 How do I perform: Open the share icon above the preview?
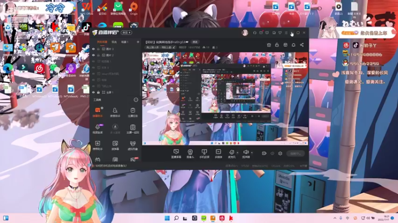click(302, 45)
